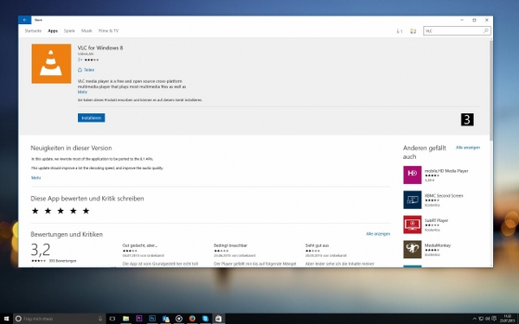Open the downloads indicator in Store header
Screen dimensions: 519x324
pyautogui.click(x=400, y=31)
